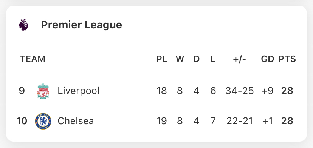Select Liverpool's rank number 9
Viewport: 313px width, 148px height.
[x=22, y=91]
